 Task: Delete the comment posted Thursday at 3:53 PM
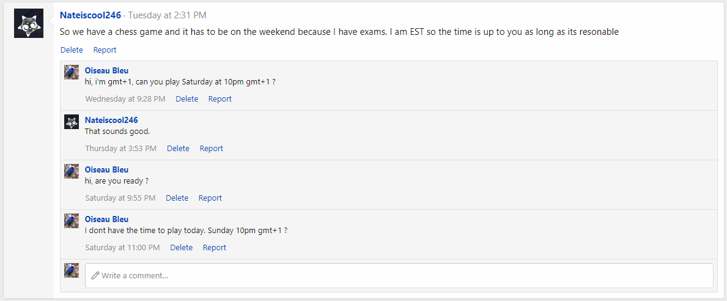[178, 149]
